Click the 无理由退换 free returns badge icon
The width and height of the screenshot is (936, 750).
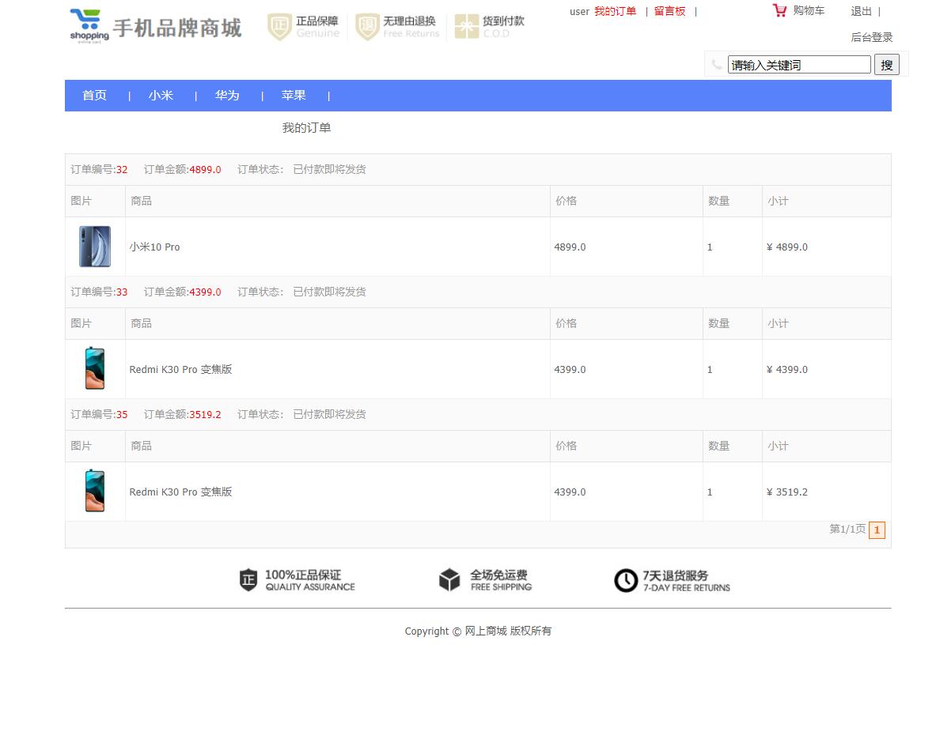tap(367, 24)
